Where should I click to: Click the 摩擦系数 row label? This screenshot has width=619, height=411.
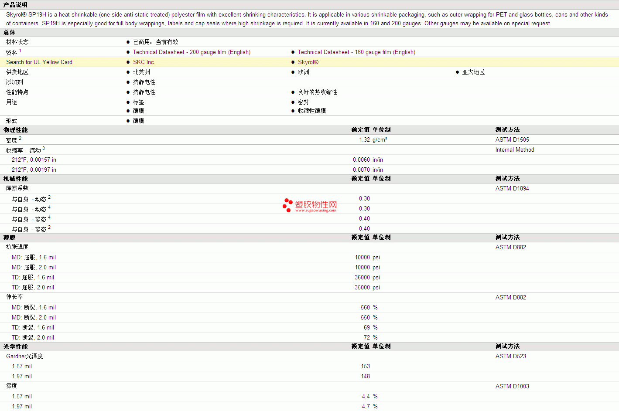[17, 188]
